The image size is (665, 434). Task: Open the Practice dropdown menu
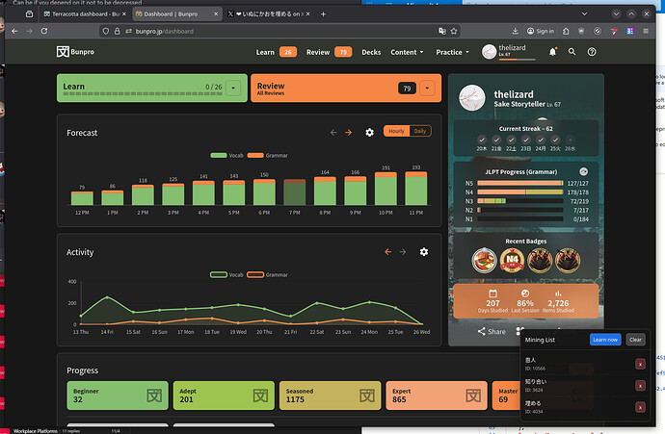coord(452,52)
